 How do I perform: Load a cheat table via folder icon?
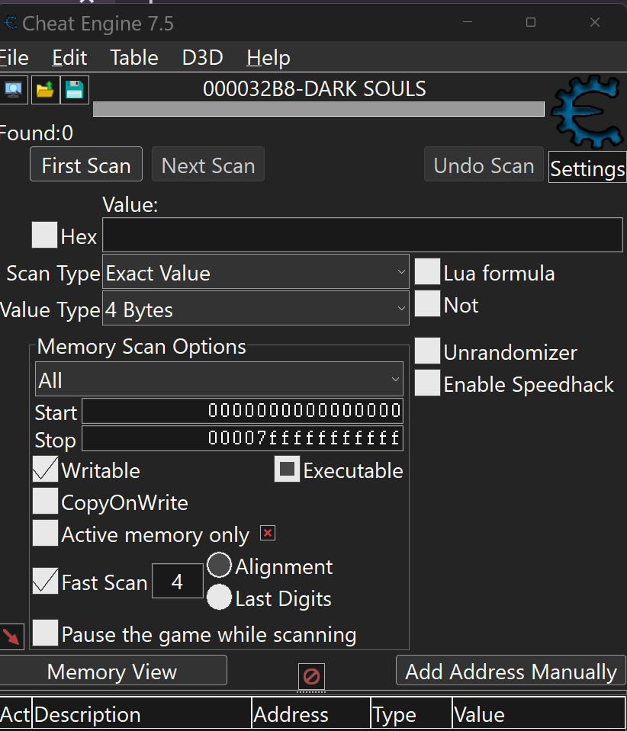[43, 89]
